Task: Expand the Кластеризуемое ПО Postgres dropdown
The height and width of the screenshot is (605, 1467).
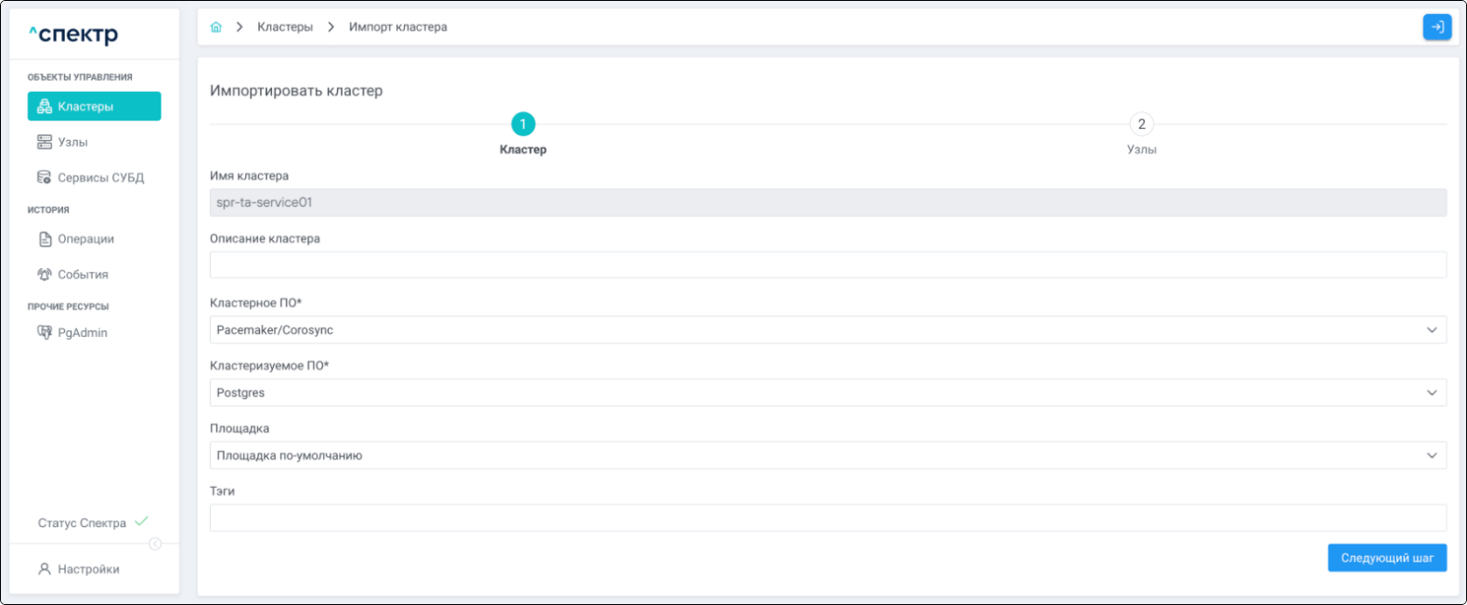Action: (x=827, y=393)
